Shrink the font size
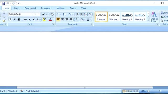The width and height of the screenshot is (168, 94). click(47, 14)
